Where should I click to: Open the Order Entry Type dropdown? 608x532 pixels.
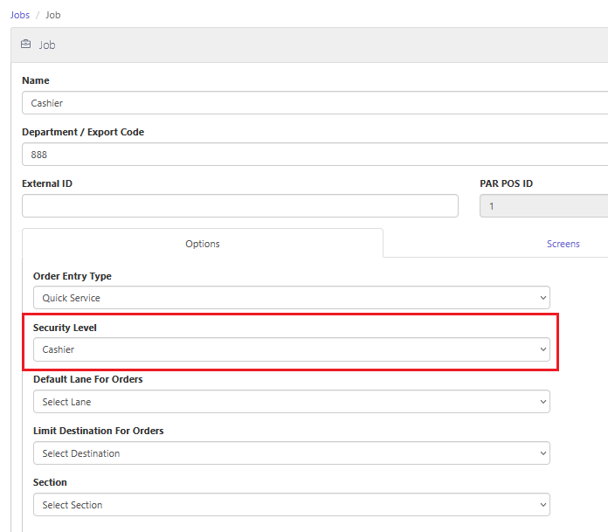click(292, 298)
